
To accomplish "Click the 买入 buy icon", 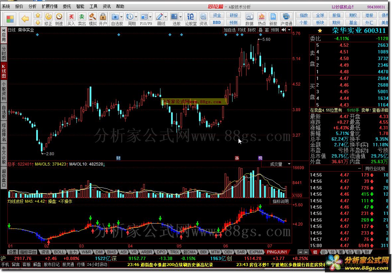I will (x=71, y=17).
